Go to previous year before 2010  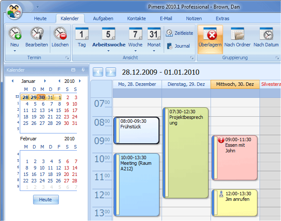59,81
